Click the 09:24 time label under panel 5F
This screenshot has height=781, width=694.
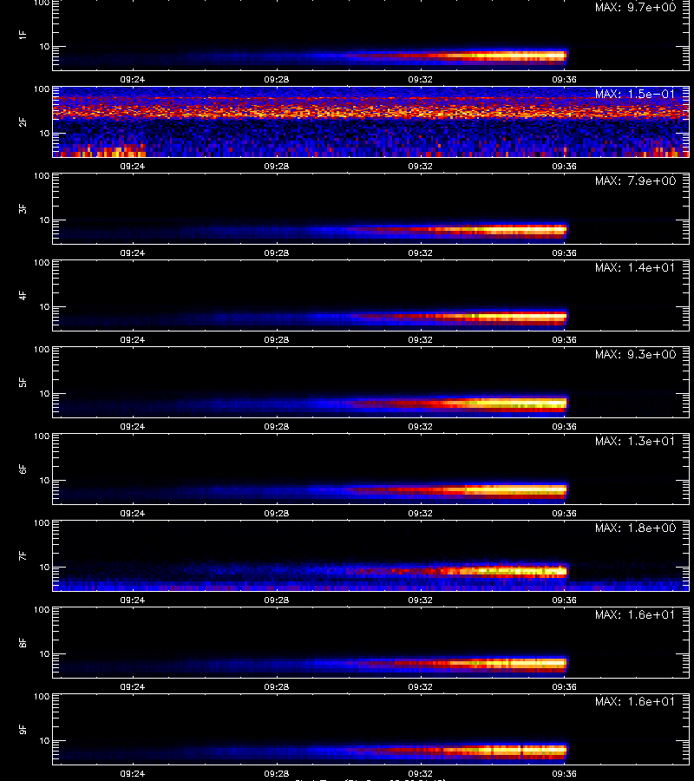(x=133, y=426)
